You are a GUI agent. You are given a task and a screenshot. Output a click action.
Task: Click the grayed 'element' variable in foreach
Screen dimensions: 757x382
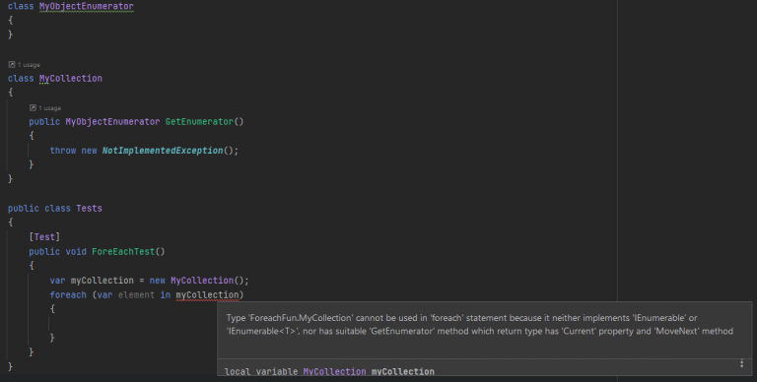[x=137, y=294]
